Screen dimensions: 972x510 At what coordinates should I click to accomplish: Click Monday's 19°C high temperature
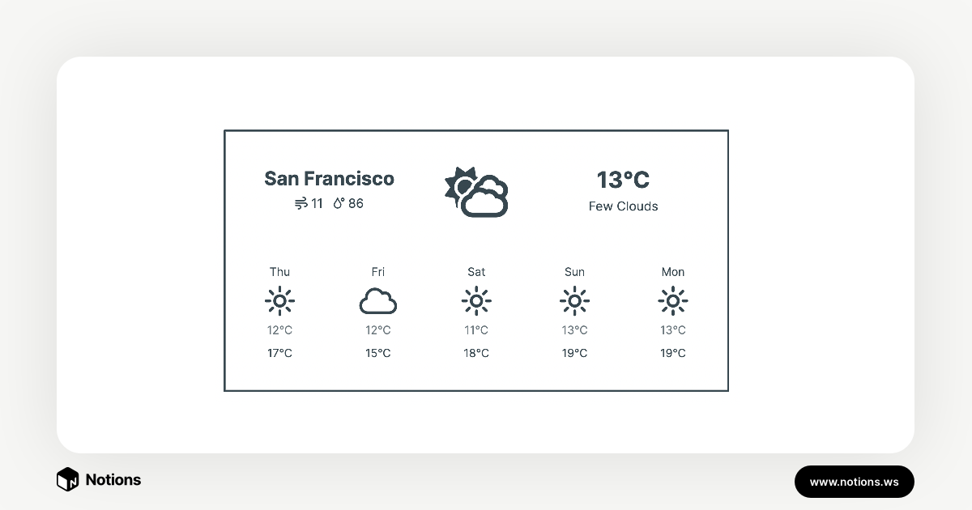pyautogui.click(x=673, y=353)
